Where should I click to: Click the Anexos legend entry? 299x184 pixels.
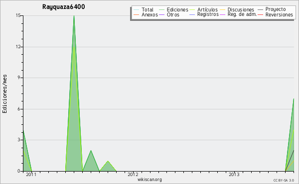click(149, 14)
